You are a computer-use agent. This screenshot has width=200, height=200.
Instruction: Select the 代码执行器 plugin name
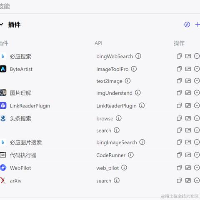[23, 155]
